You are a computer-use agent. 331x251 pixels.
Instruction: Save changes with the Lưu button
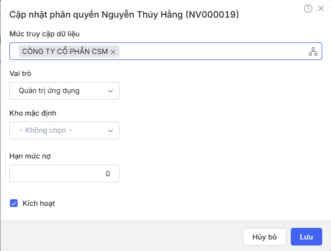306,237
